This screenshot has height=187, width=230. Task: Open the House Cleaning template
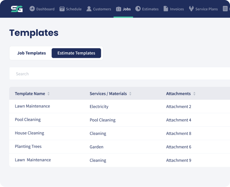coord(29,133)
